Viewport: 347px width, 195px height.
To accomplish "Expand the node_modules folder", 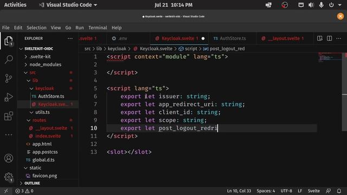I will pyautogui.click(x=25, y=64).
